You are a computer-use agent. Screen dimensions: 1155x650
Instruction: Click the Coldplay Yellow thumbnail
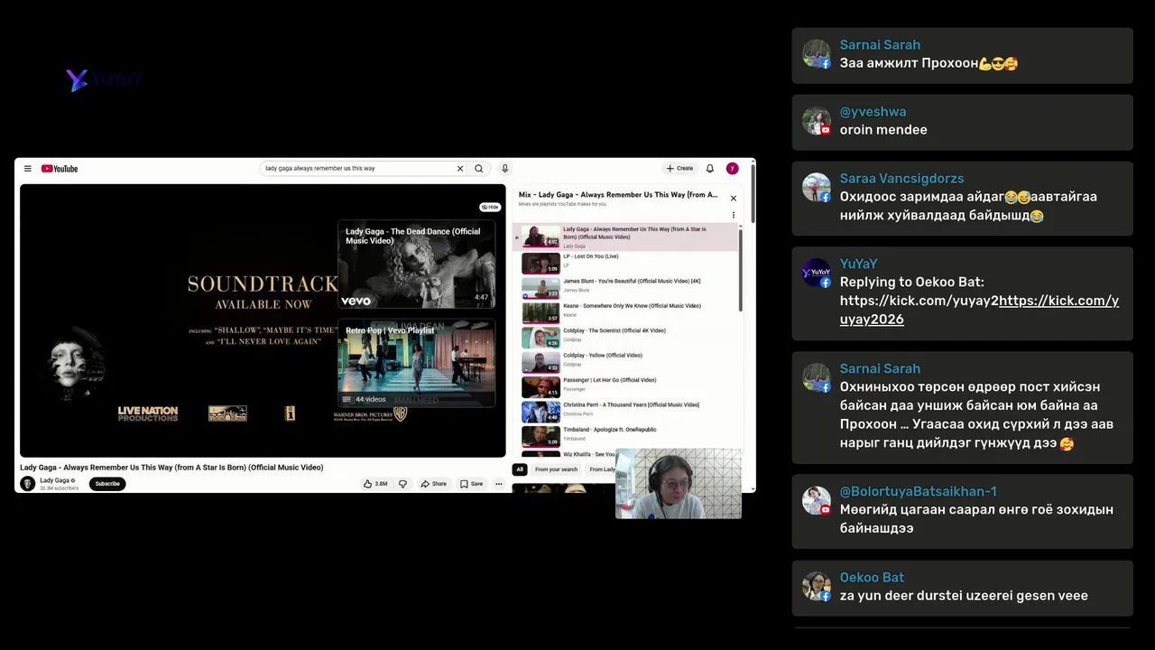(541, 362)
